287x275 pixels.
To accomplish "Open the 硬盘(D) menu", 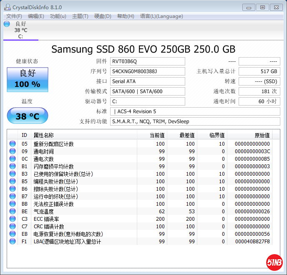I will point(103,16).
